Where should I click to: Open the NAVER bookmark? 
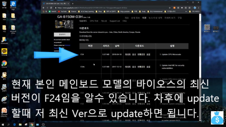click(53, 12)
